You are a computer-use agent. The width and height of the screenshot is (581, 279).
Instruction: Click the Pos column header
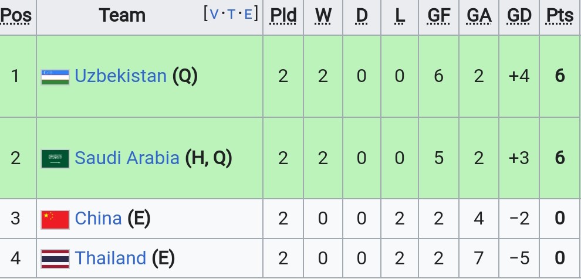pos(16,15)
